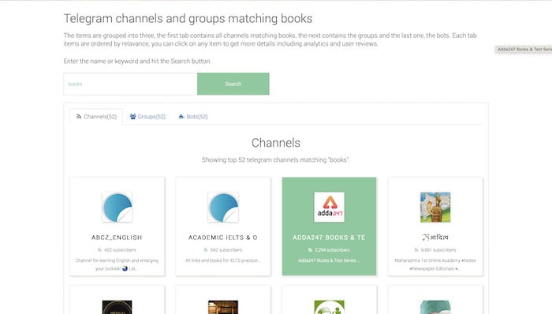This screenshot has width=552, height=314.
Task: Click the RSS icon beside 2,294 subscribers
Action: pyautogui.click(x=310, y=250)
